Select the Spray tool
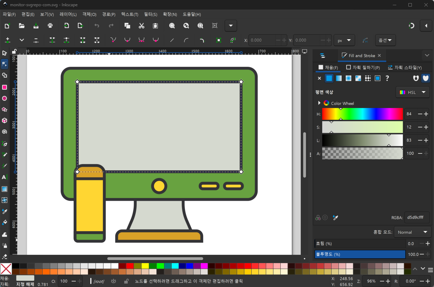 pos(4,245)
